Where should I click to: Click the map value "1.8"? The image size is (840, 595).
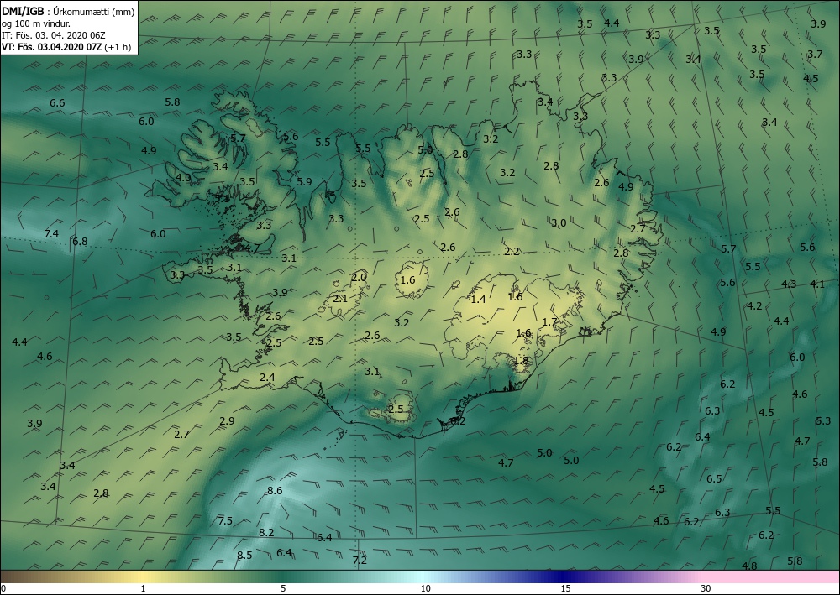point(521,360)
